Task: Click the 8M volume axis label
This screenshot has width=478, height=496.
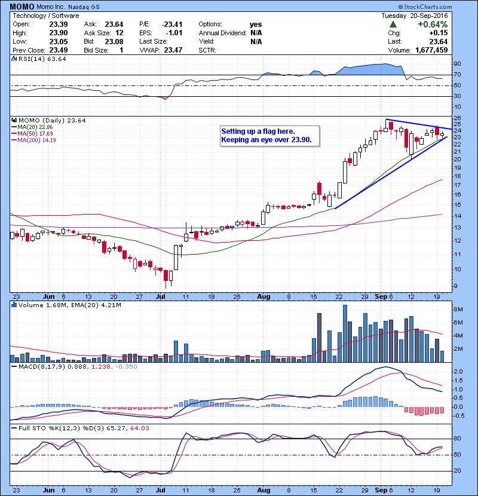Action: [x=458, y=309]
